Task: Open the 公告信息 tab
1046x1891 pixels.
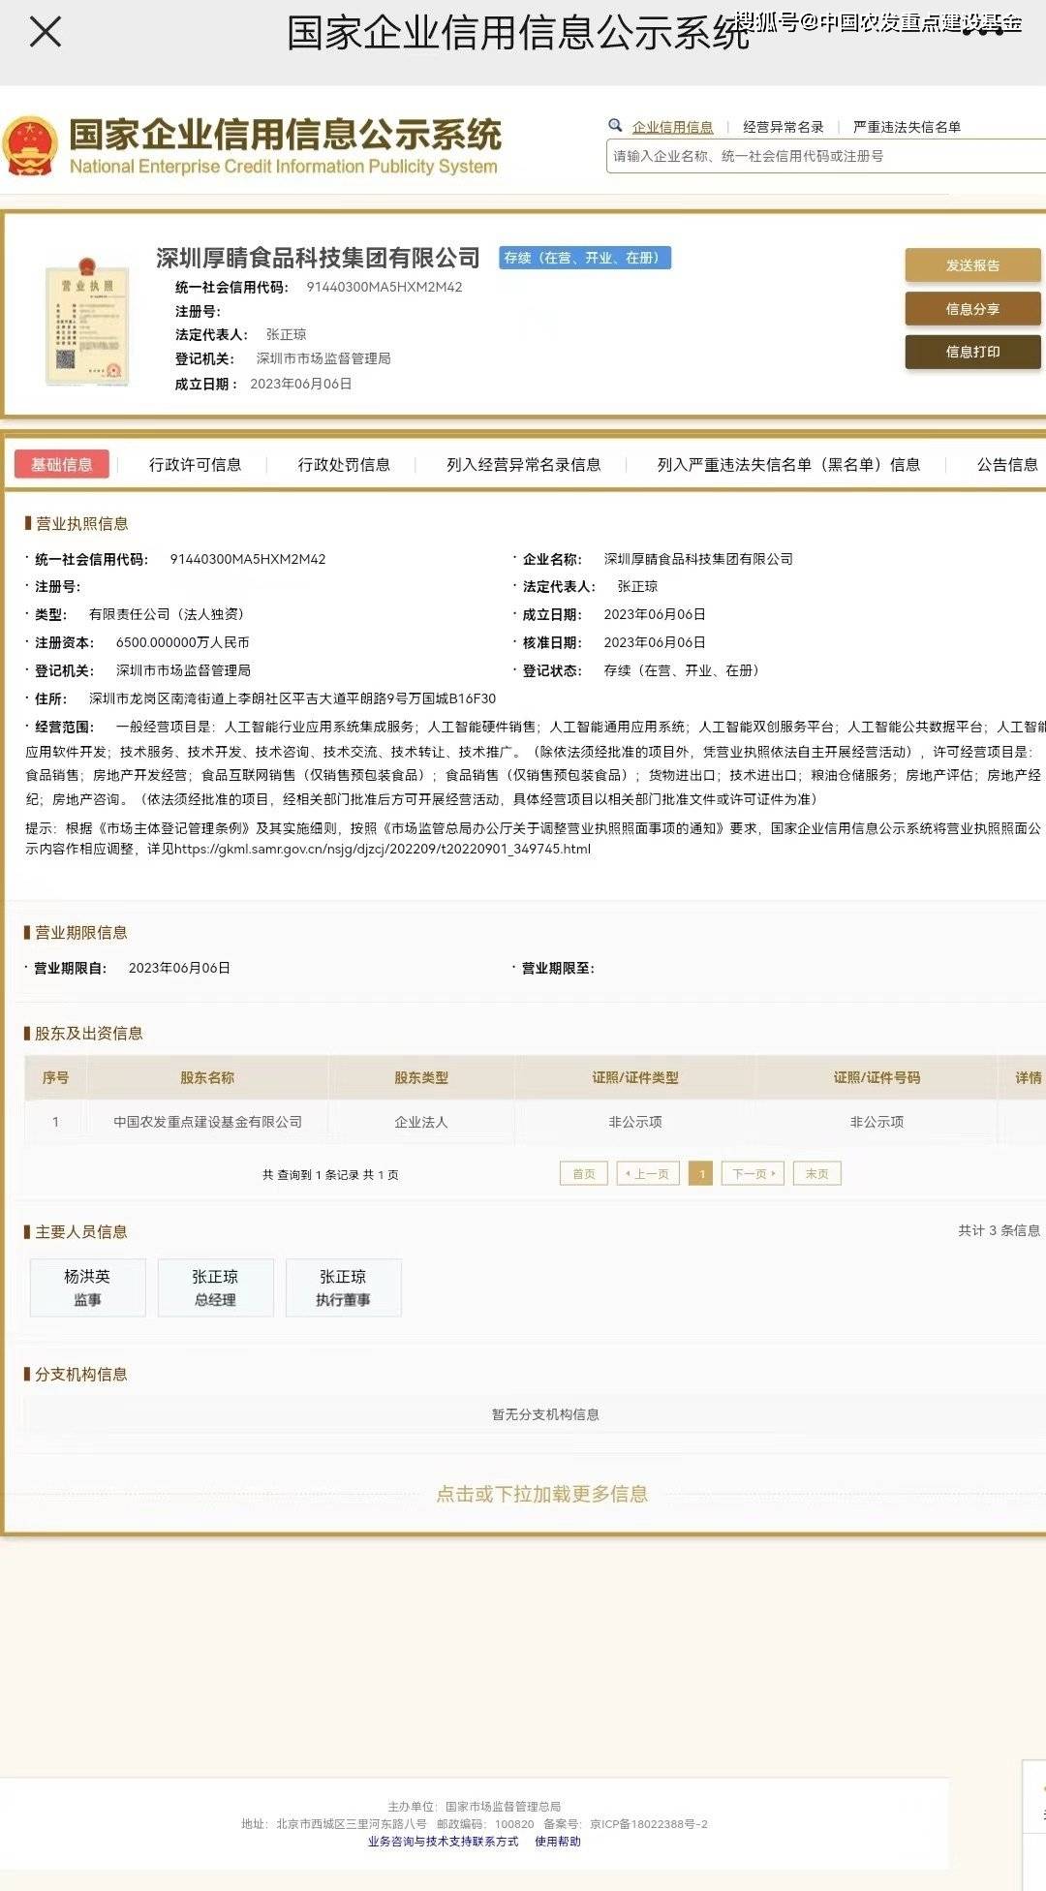Action: coord(1007,465)
